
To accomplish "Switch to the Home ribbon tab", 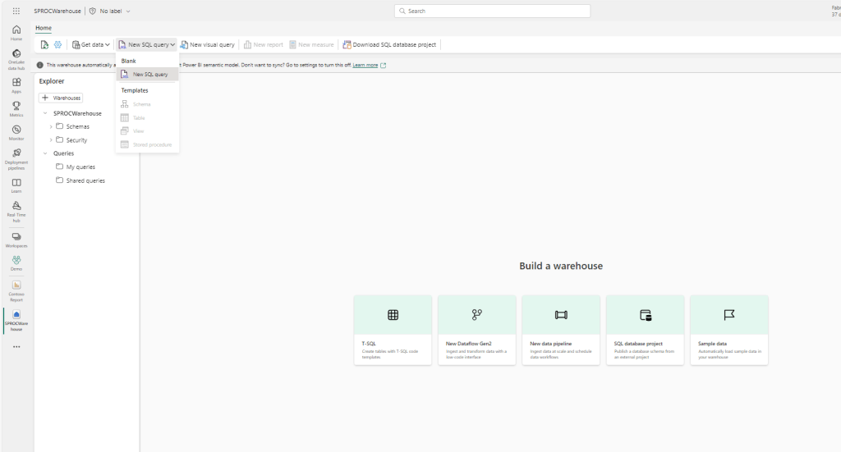I will tap(44, 28).
